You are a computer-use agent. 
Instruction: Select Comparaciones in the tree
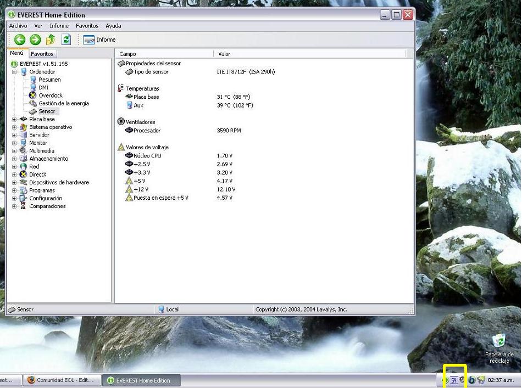(47, 206)
